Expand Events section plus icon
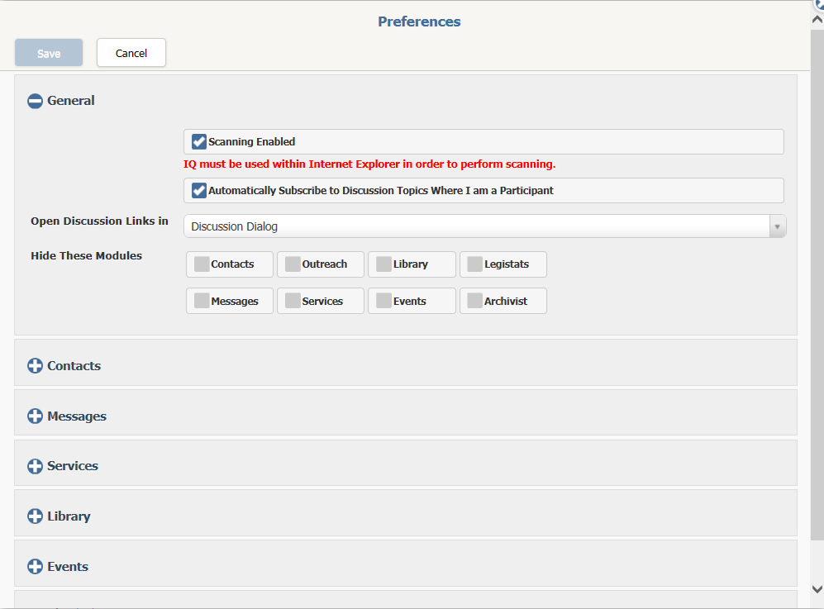 (x=35, y=566)
